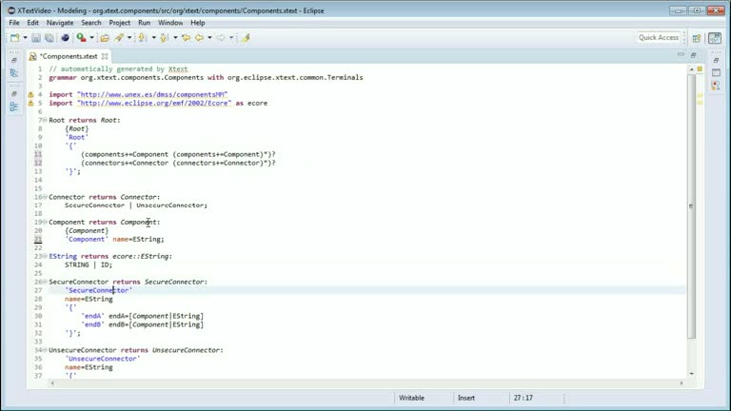Click the Writable status bar entry

tap(411, 398)
